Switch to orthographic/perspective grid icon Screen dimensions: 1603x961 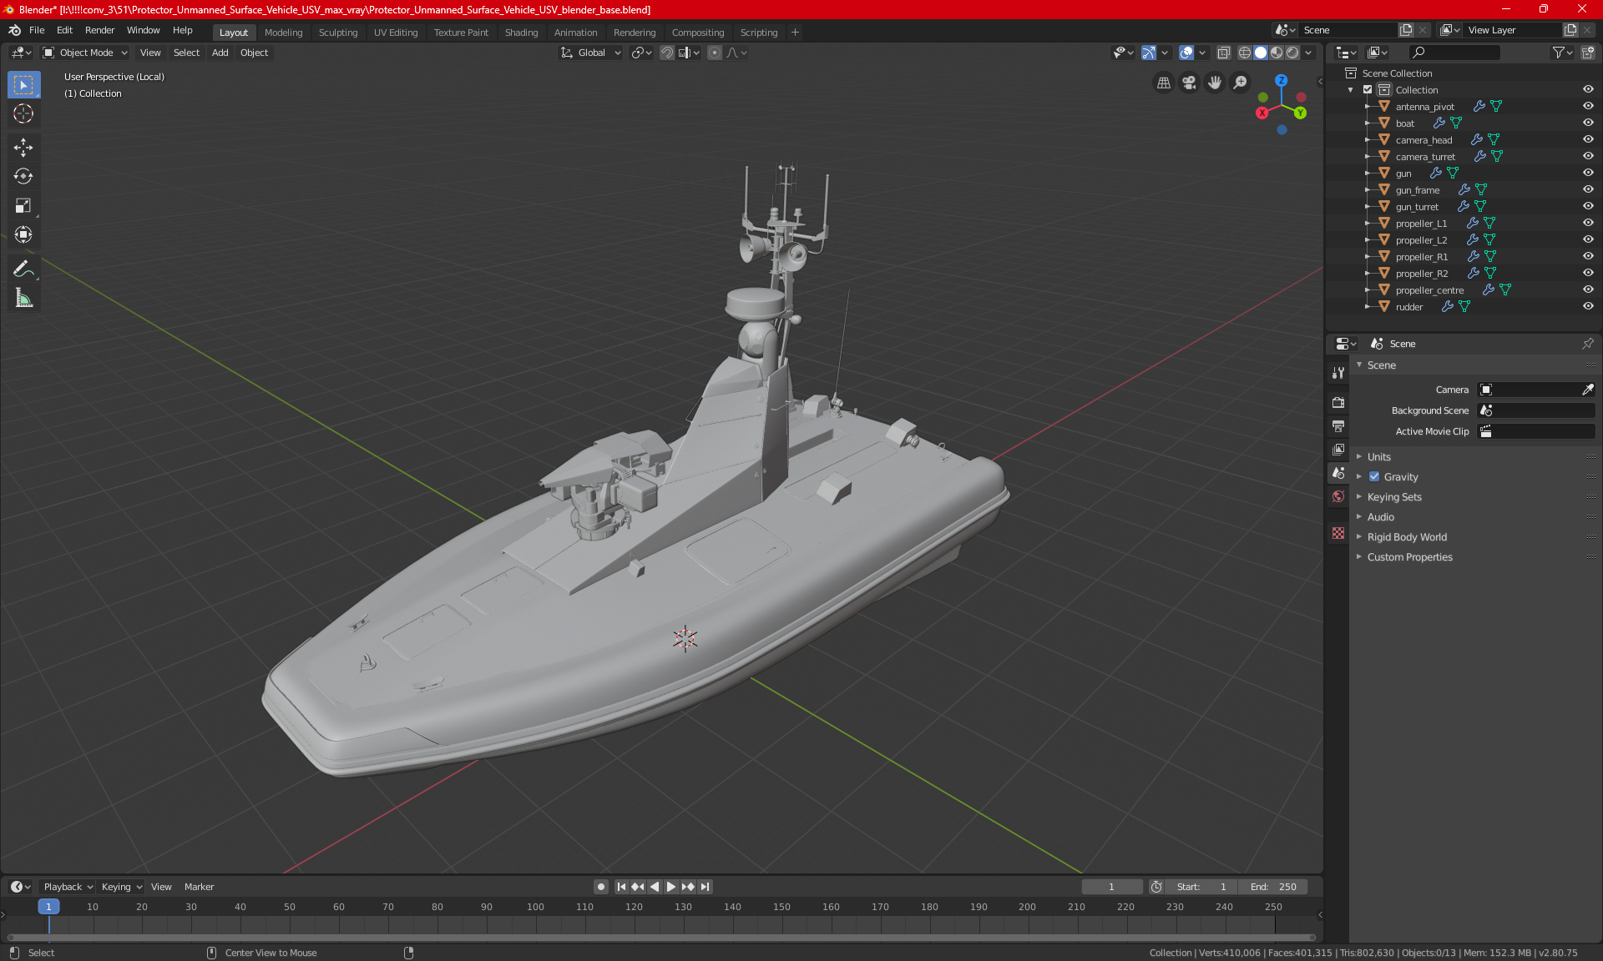pyautogui.click(x=1163, y=83)
